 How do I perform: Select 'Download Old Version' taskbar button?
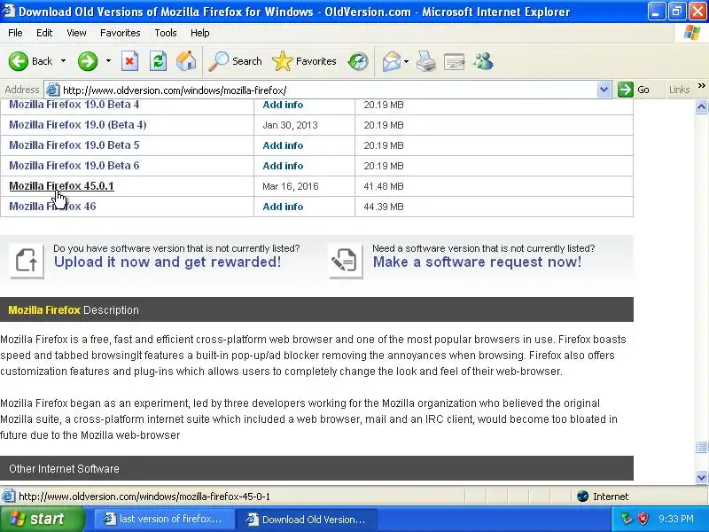click(x=307, y=520)
